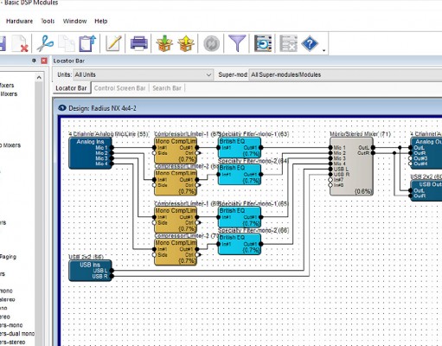Select the British EQ block (64)
Screen dimensions: 442x346
click(x=240, y=175)
